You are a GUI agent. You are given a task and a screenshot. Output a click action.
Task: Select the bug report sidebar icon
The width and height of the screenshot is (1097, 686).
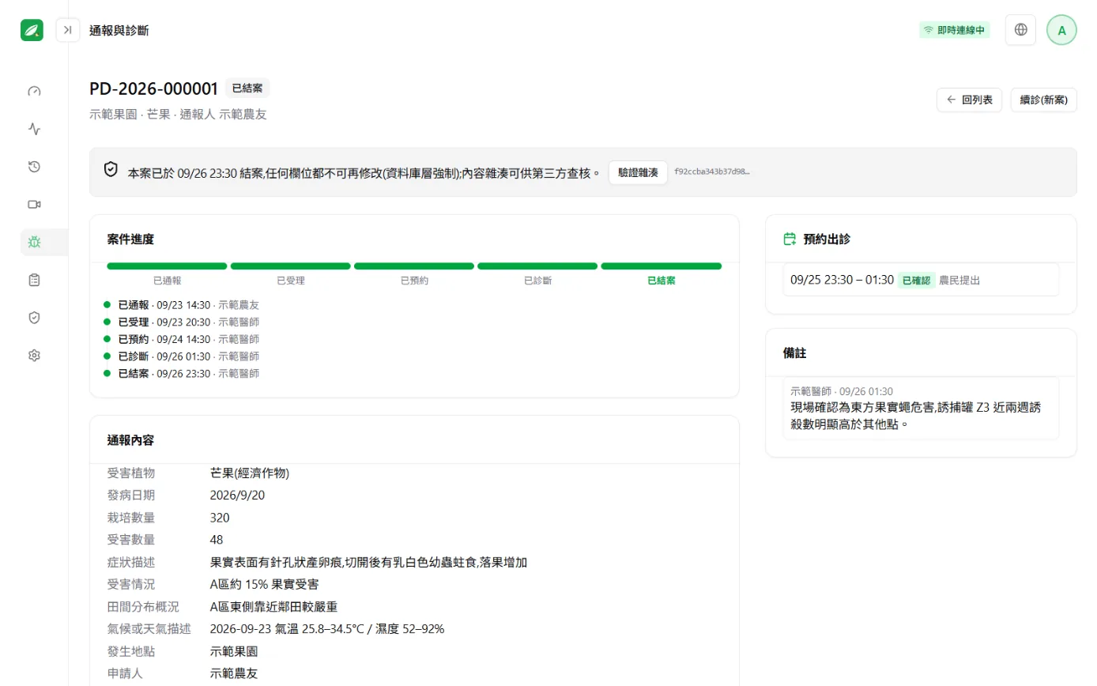(x=34, y=242)
